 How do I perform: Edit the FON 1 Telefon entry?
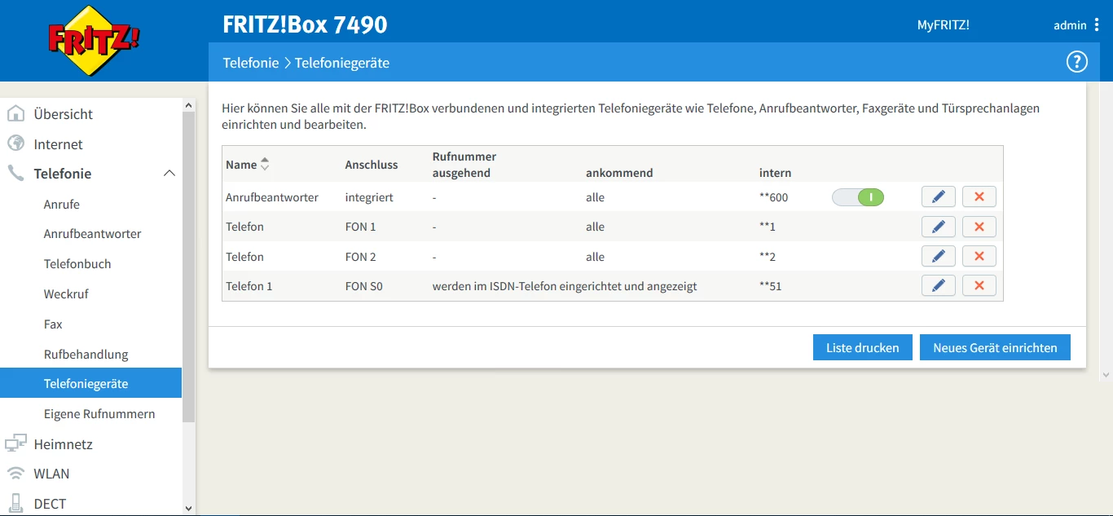coord(939,227)
